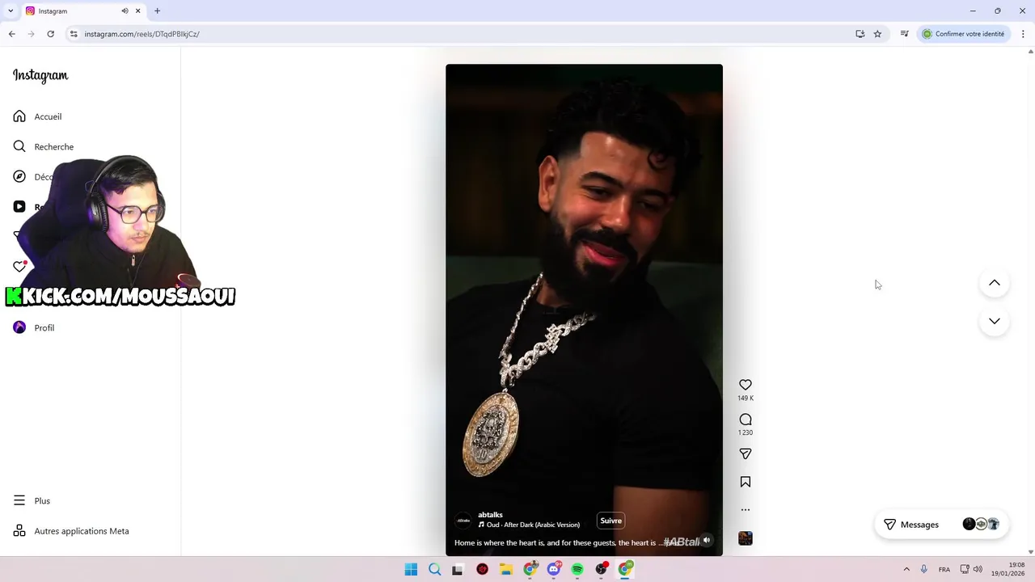View site information icon in address bar
The image size is (1035, 582).
74,34
